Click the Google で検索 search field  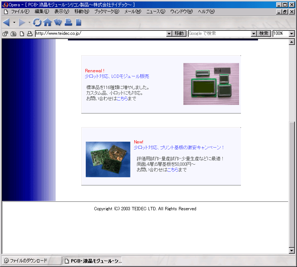220,34
